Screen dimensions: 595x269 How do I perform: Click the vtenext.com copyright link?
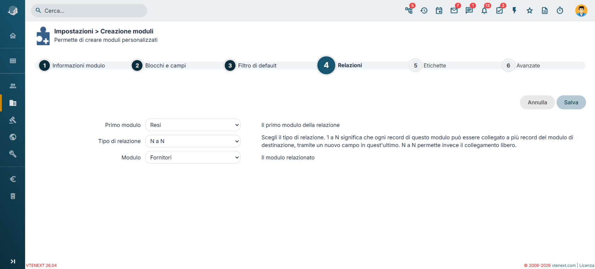[563, 265]
